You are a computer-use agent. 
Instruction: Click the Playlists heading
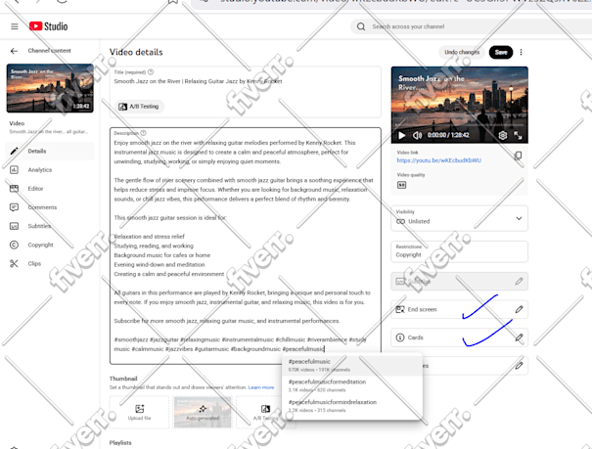pyautogui.click(x=120, y=442)
